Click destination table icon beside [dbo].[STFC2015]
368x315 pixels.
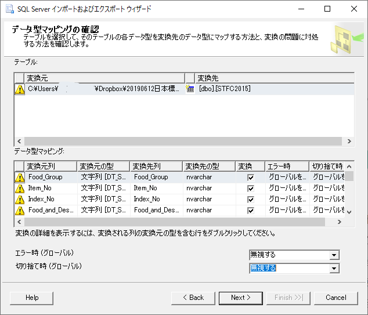coord(190,89)
